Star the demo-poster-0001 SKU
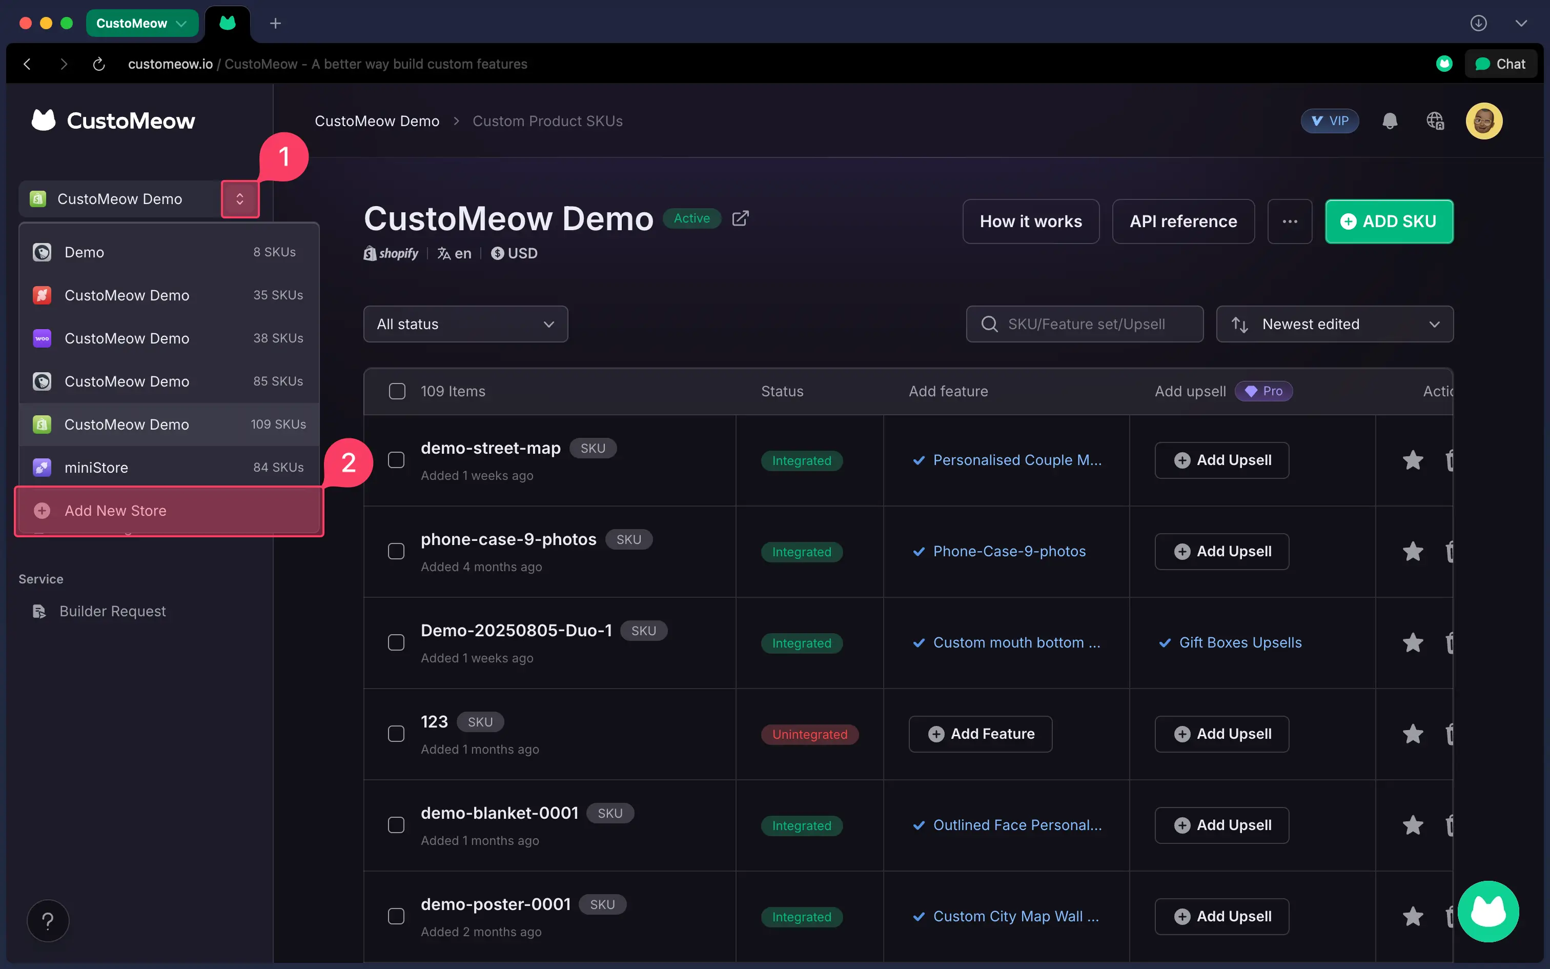Screen dimensions: 1550x969 [x=1412, y=917]
